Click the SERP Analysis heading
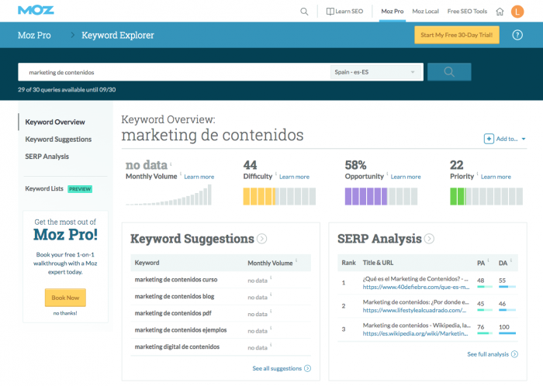543x386 pixels. (x=379, y=239)
